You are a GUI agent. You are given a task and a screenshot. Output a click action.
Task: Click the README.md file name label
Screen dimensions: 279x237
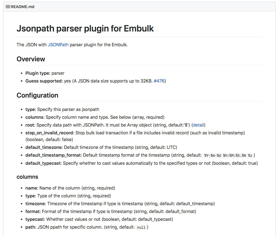pyautogui.click(x=23, y=6)
